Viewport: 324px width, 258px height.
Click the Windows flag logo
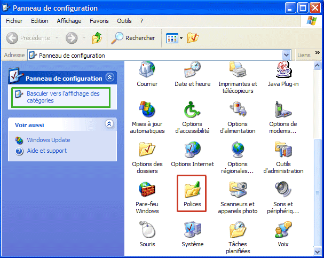[312, 21]
